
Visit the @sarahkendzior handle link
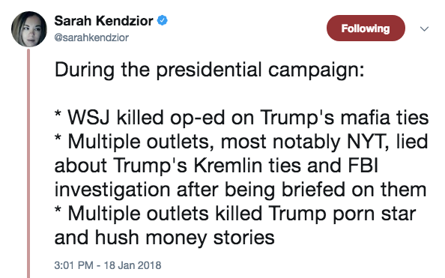(x=91, y=37)
